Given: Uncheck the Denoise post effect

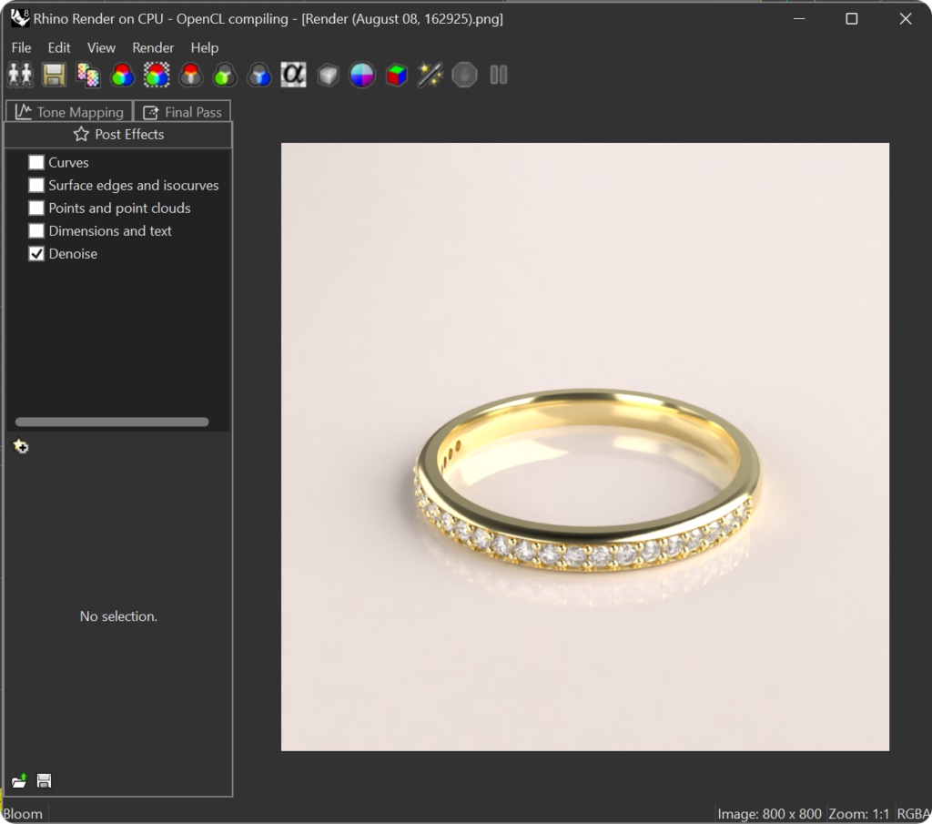Looking at the screenshot, I should (36, 254).
